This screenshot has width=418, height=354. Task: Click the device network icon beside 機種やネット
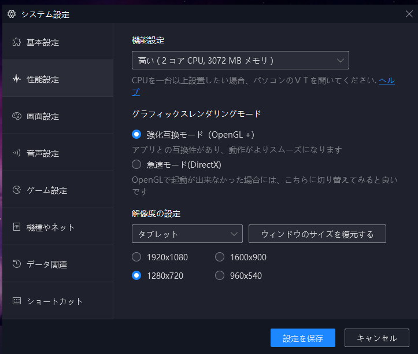[17, 227]
